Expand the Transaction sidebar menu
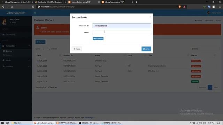The width and height of the screenshot is (223, 125). [x=16, y=46]
